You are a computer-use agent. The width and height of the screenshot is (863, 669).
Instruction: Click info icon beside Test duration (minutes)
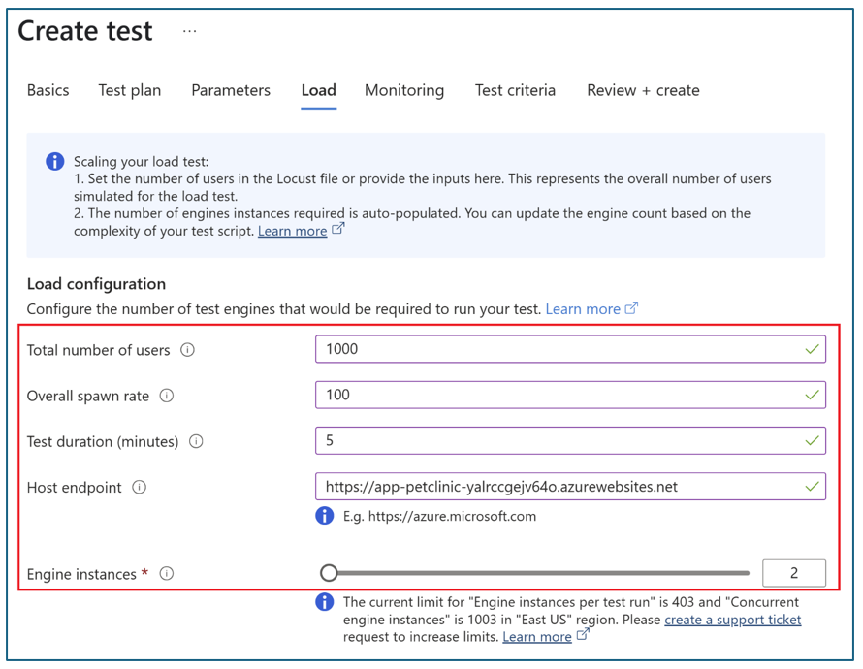click(196, 441)
